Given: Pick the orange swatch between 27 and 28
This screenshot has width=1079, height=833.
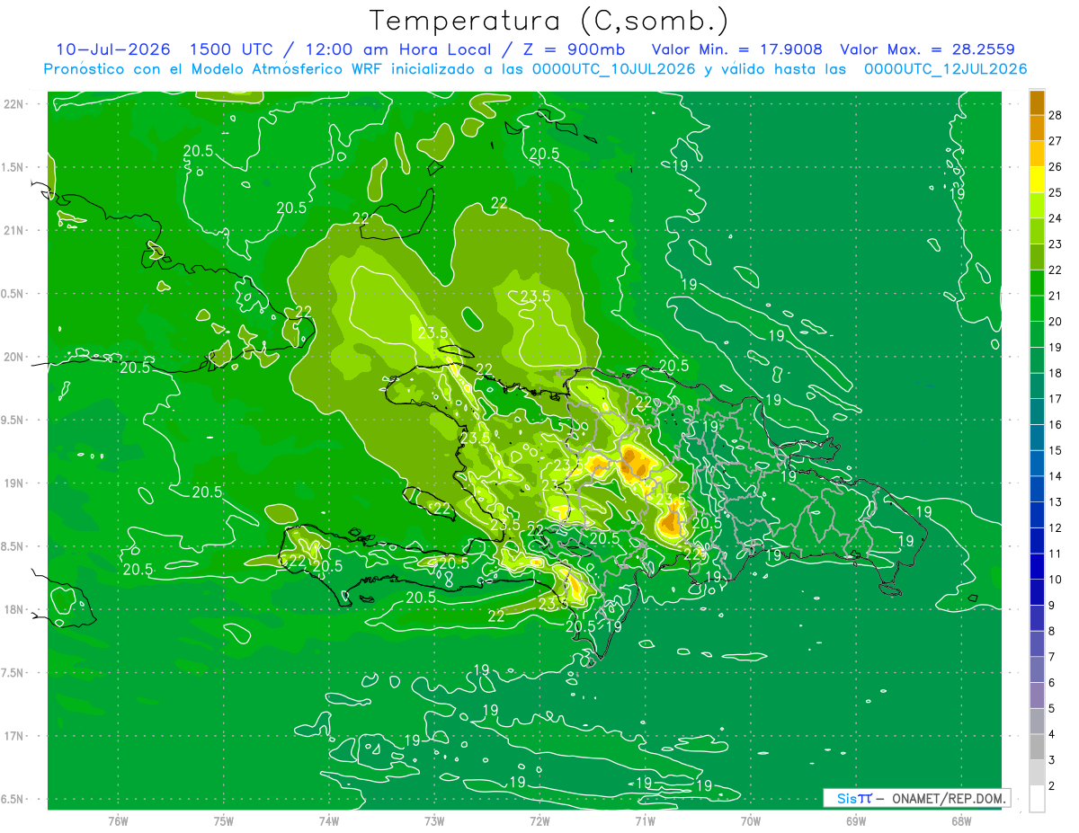Looking at the screenshot, I should point(1037,128).
